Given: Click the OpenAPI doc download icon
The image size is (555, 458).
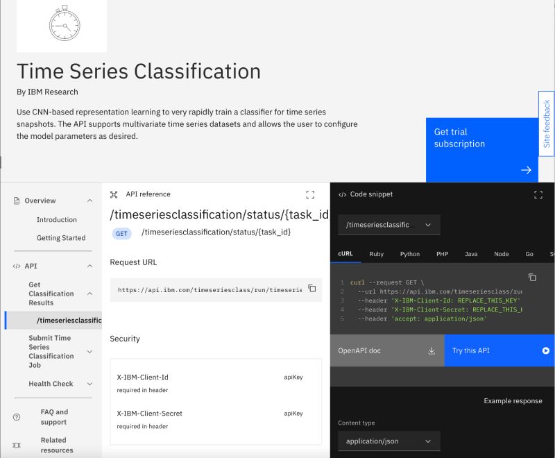Looking at the screenshot, I should coord(432,350).
